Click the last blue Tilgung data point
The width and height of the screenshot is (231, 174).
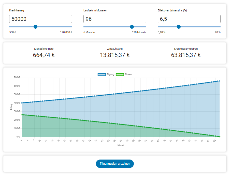[x=220, y=81]
